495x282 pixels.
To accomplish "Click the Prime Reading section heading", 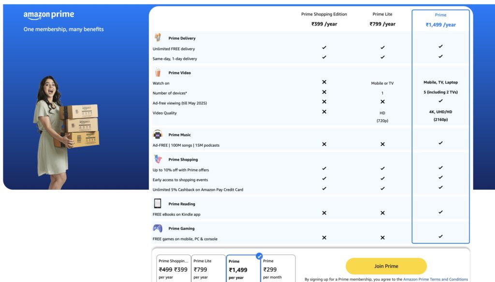I will 182,204.
